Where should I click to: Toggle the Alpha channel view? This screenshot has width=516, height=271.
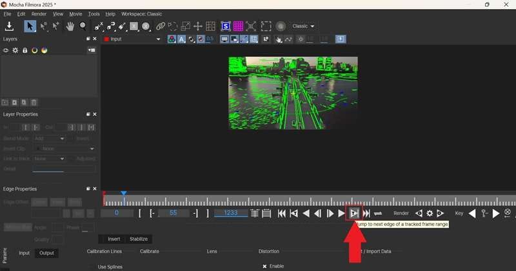tap(181, 39)
